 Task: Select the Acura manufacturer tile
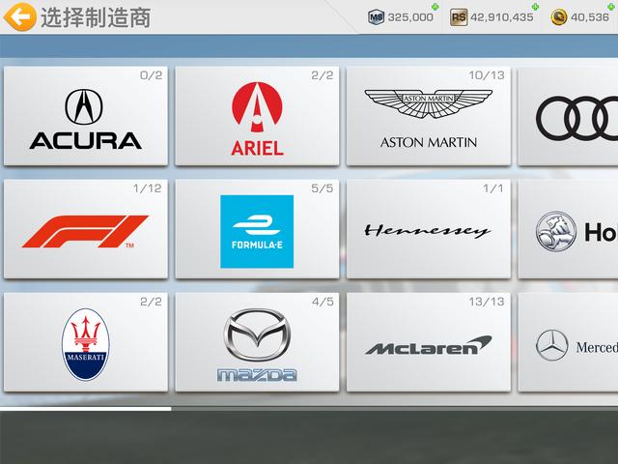point(85,116)
